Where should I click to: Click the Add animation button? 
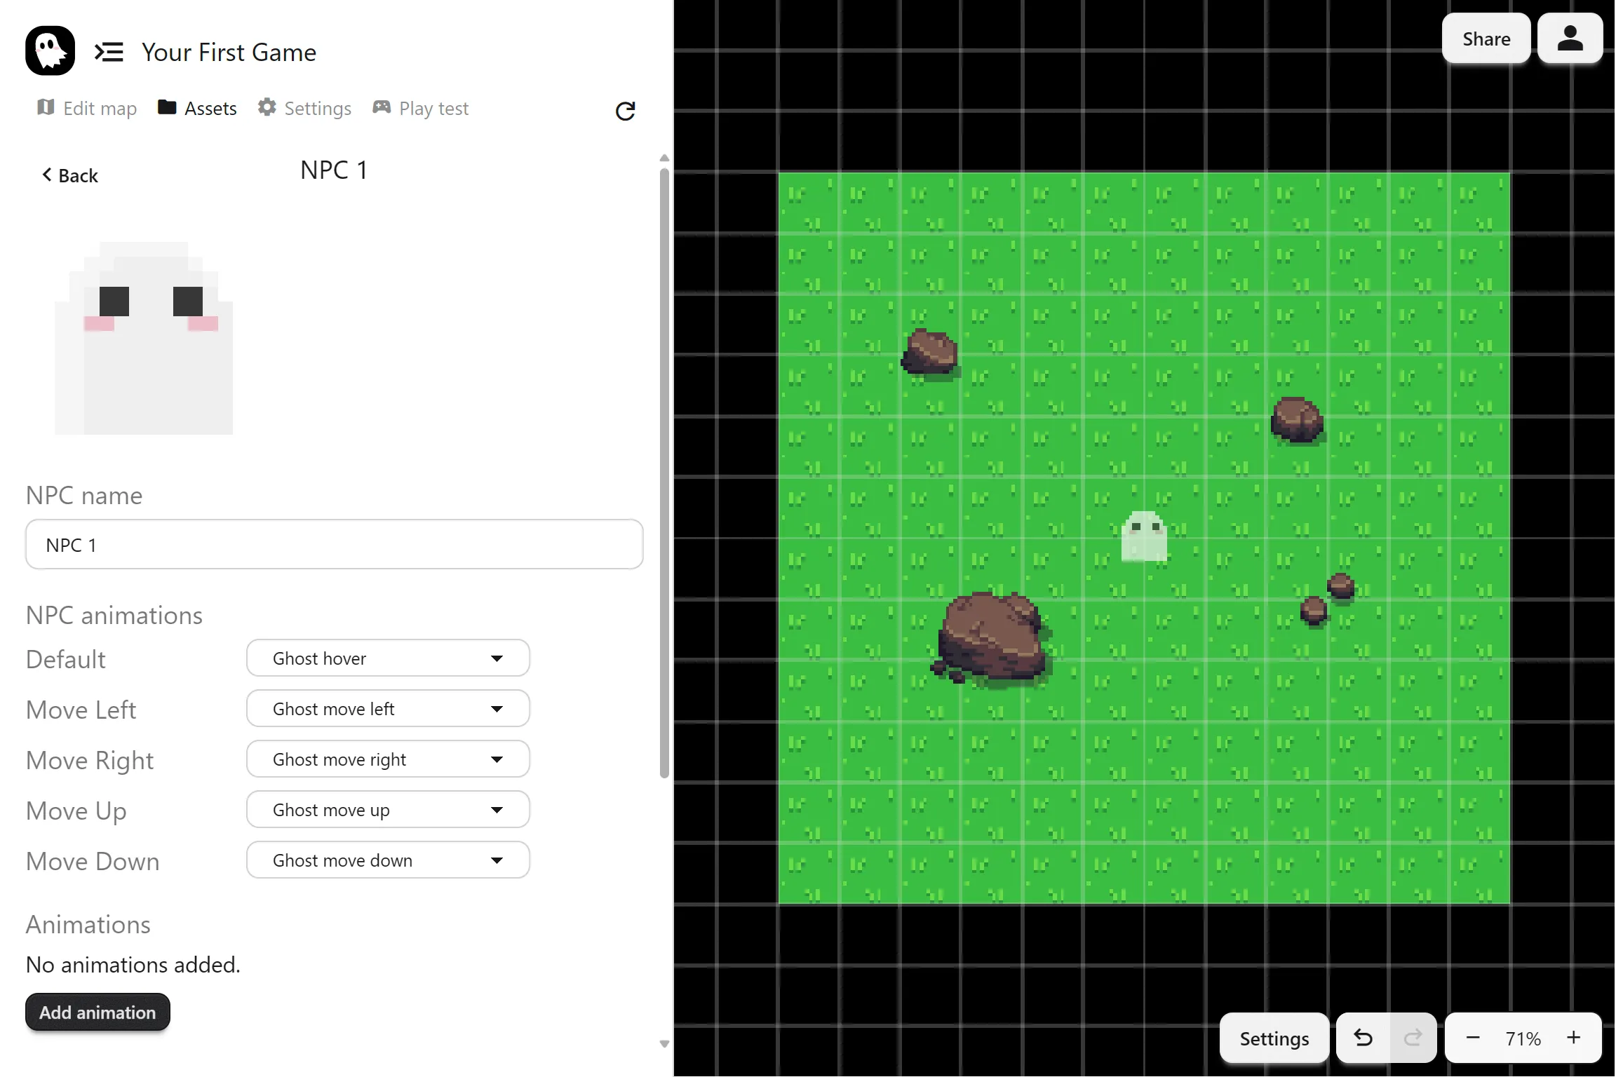tap(97, 1012)
